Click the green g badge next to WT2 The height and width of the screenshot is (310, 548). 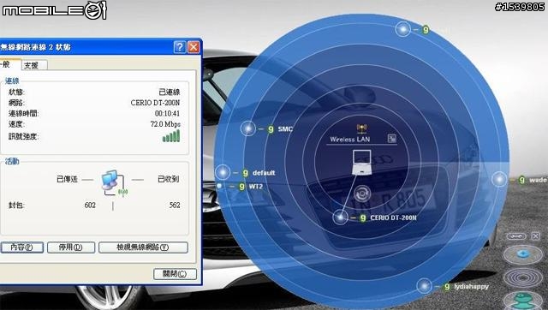coord(241,187)
